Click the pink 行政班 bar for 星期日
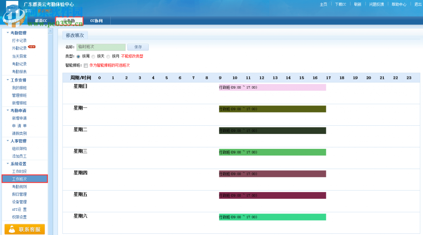423x235 pixels. click(x=273, y=87)
